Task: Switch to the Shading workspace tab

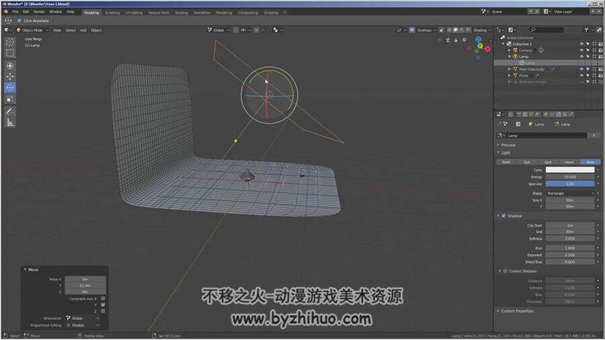Action: click(x=182, y=12)
